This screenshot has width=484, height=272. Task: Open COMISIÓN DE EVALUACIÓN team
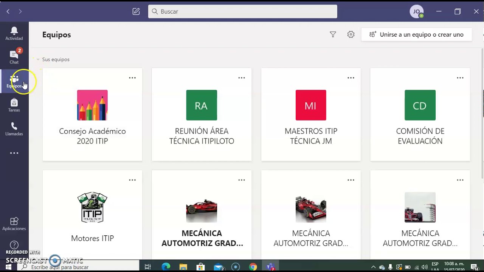pyautogui.click(x=420, y=114)
